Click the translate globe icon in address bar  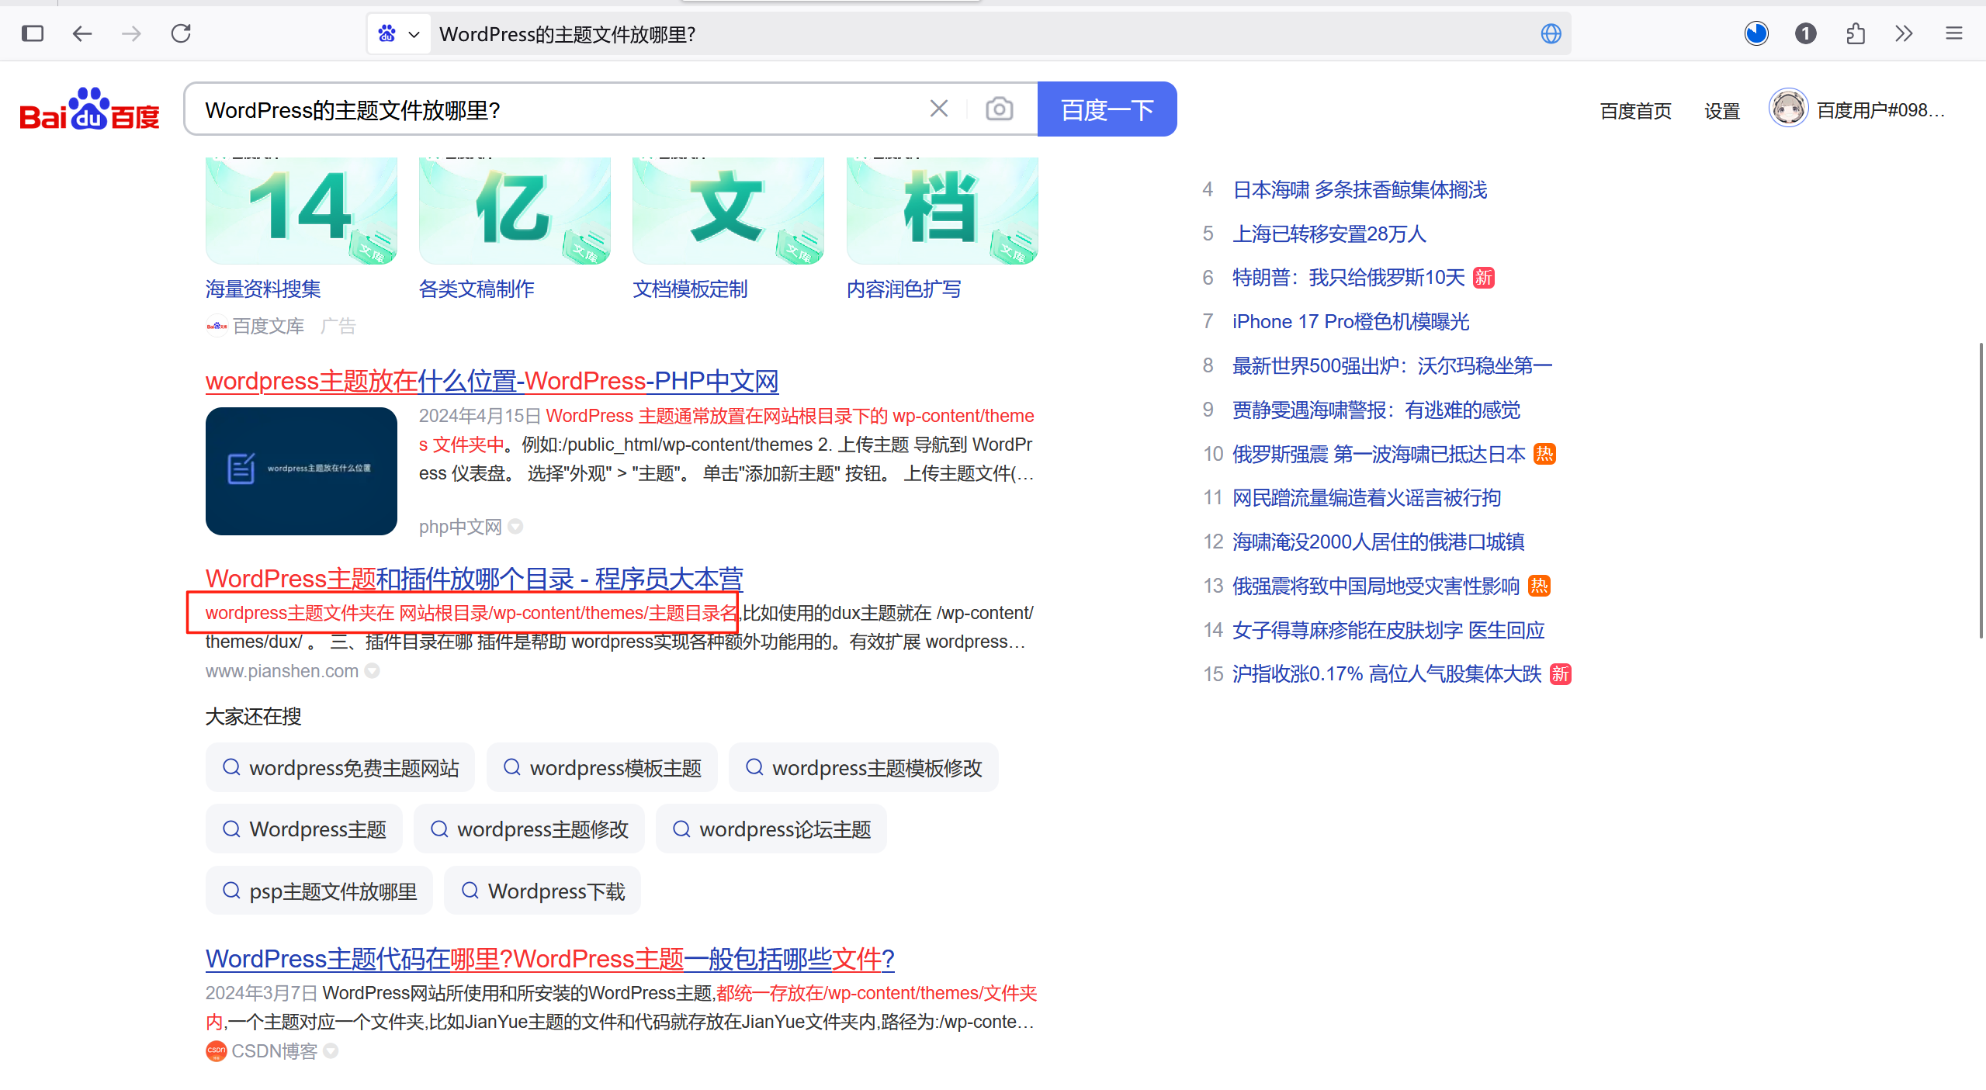click(1551, 34)
